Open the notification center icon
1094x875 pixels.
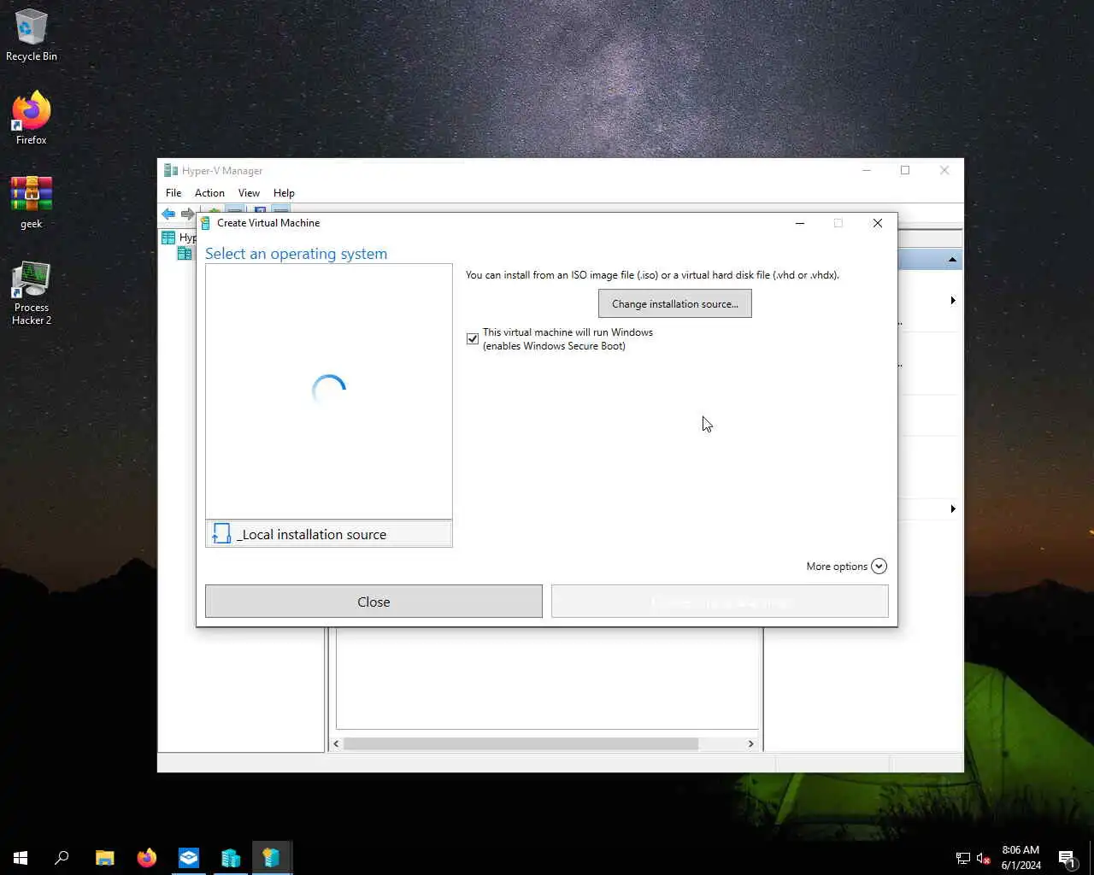tap(1067, 858)
